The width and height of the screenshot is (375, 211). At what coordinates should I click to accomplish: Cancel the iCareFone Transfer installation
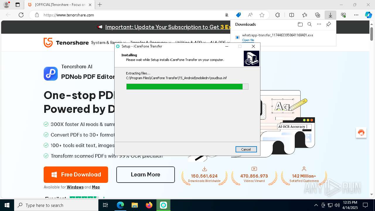(x=246, y=149)
